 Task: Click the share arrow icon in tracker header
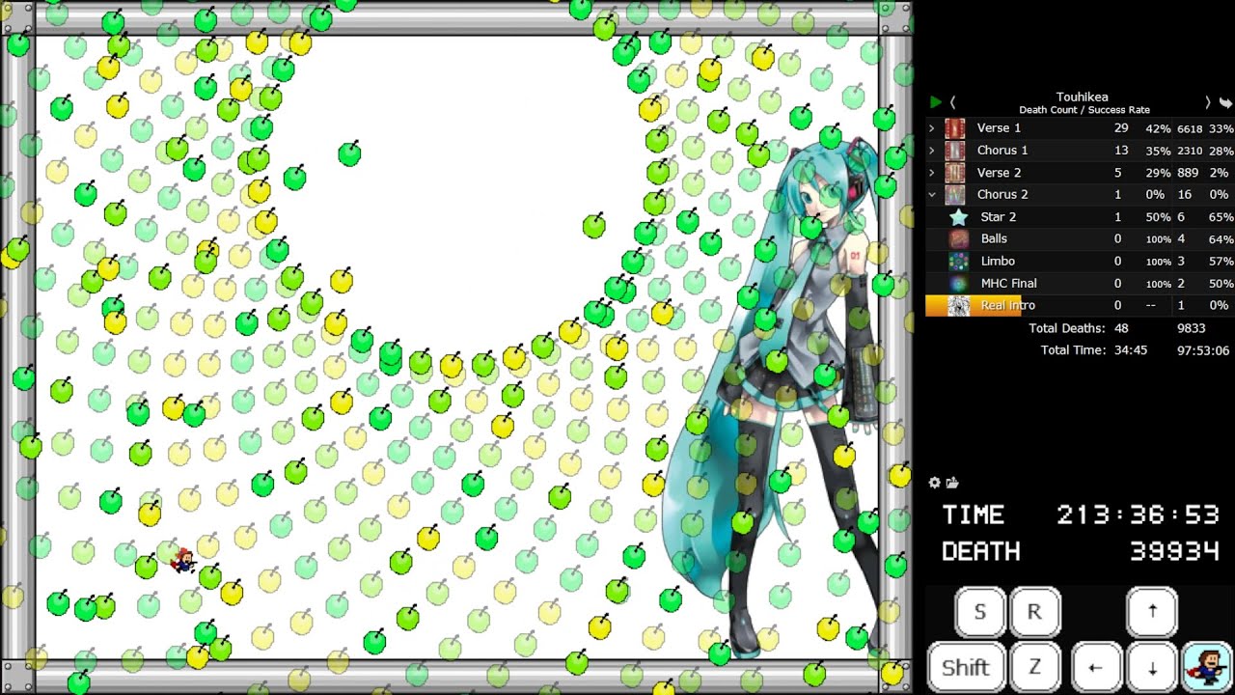(x=1225, y=102)
